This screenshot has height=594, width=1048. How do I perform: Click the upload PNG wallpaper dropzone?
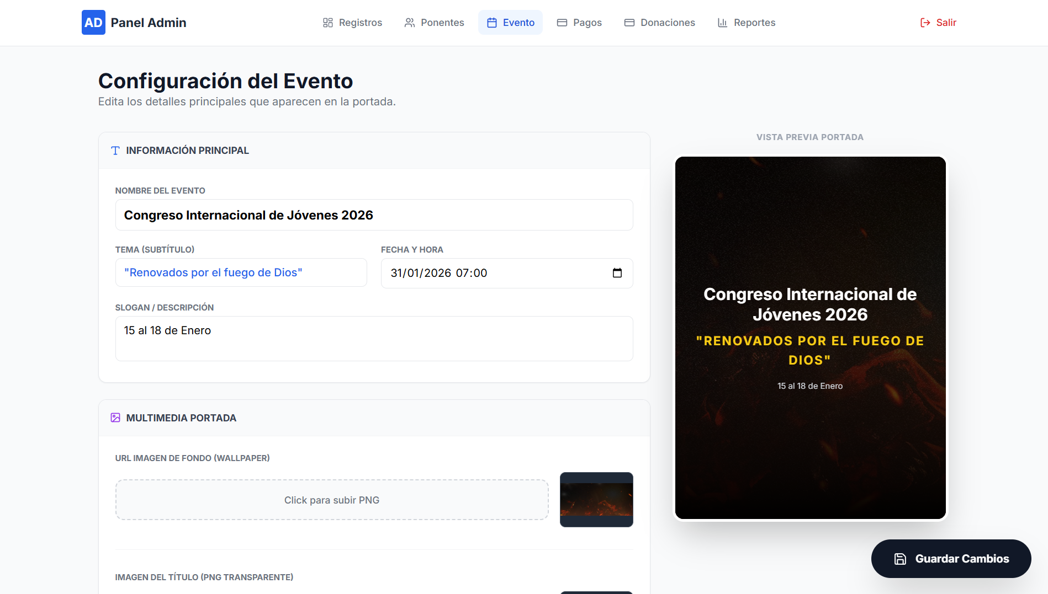[x=332, y=500]
